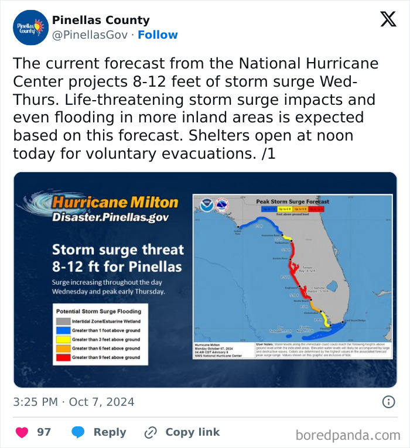Click the 97 likes count
Viewport: 410px width, 448px height.
[x=44, y=432]
